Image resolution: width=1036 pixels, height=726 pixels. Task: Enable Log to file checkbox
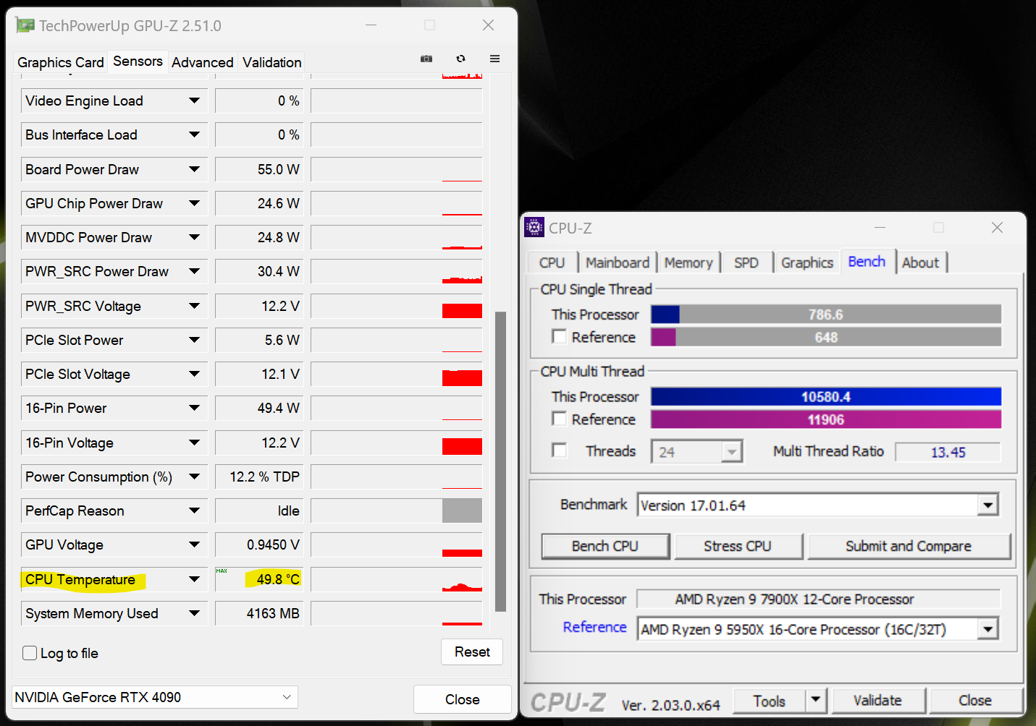(x=30, y=653)
